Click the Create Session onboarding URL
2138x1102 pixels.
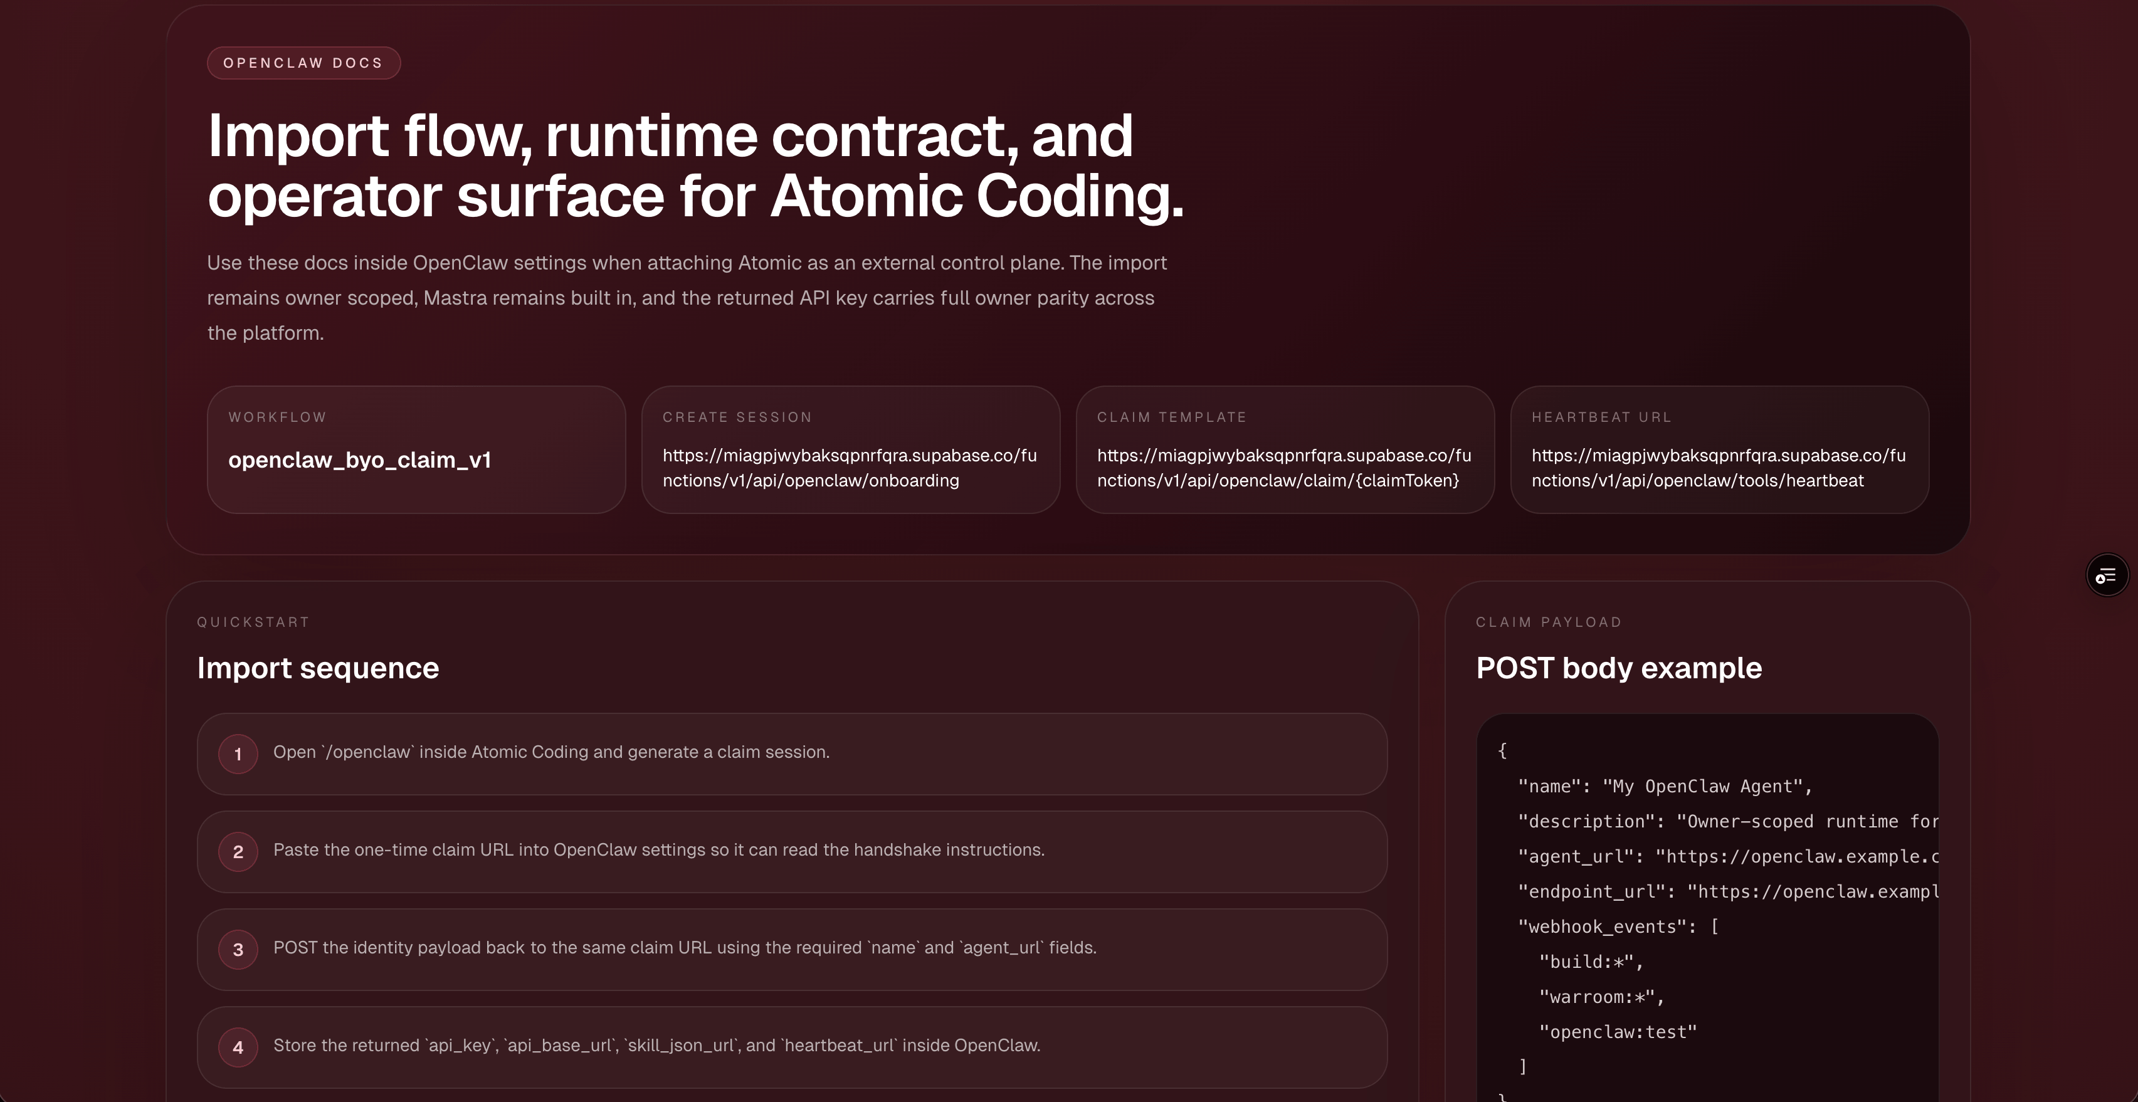[x=850, y=468]
